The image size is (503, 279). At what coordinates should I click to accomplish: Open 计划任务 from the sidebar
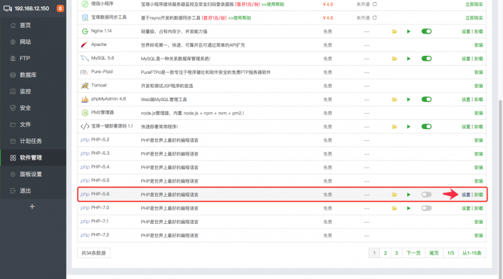(32, 141)
